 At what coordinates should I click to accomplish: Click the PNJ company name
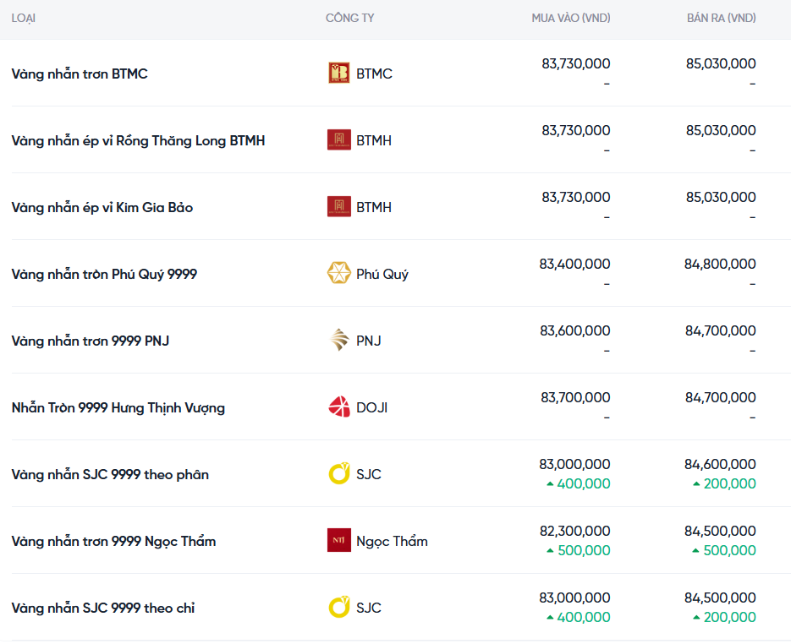[x=369, y=341]
